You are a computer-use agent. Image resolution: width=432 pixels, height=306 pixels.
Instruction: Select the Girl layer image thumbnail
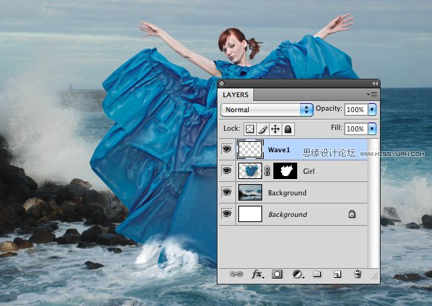(250, 171)
